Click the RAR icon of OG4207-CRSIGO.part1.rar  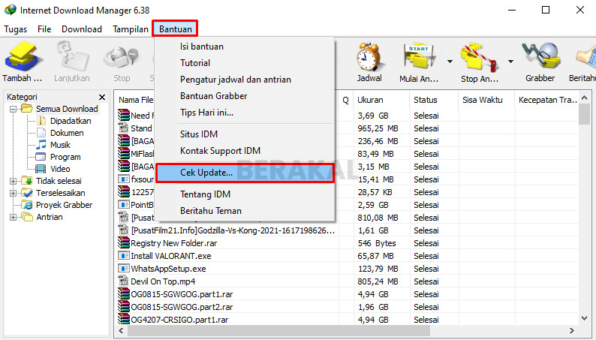pos(124,319)
